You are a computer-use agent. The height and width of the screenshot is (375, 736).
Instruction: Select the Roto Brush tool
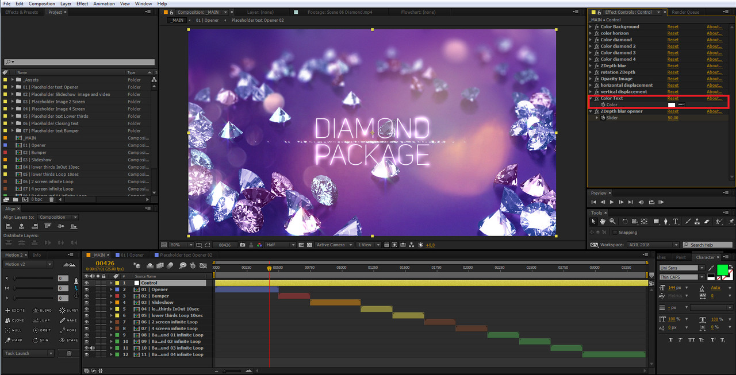(x=719, y=221)
